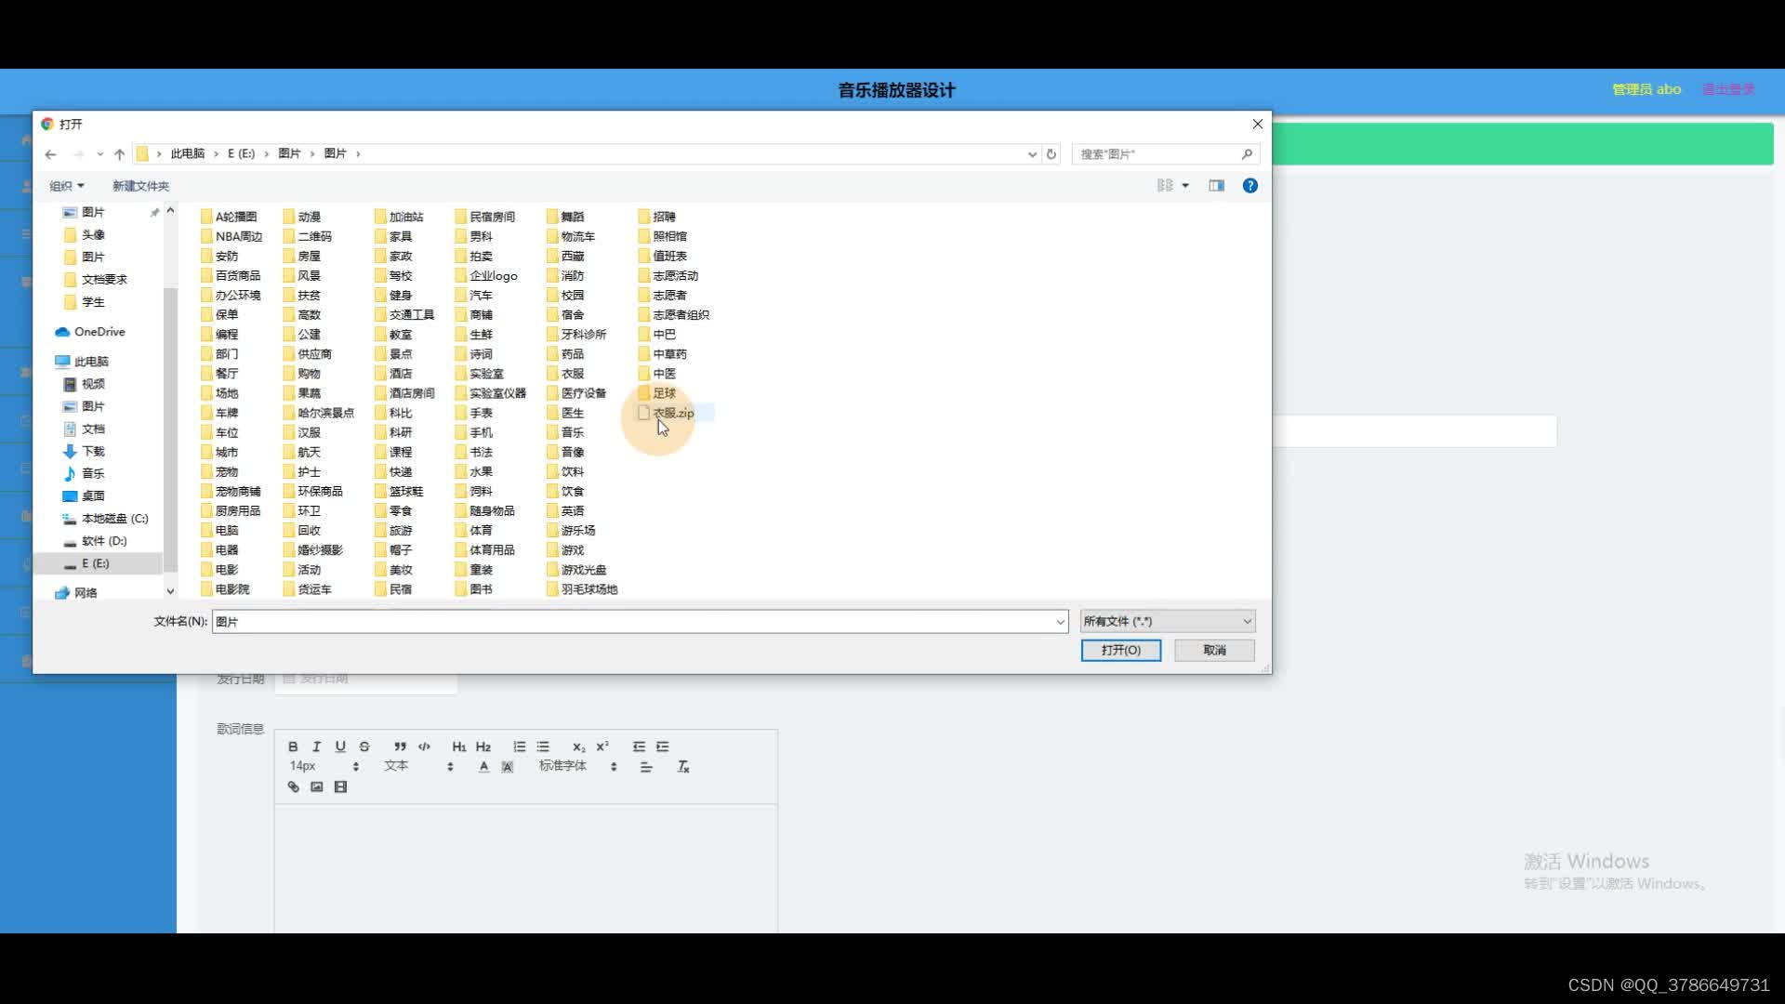Open the 文本 paragraph style dropdown
1785x1004 pixels.
click(418, 766)
